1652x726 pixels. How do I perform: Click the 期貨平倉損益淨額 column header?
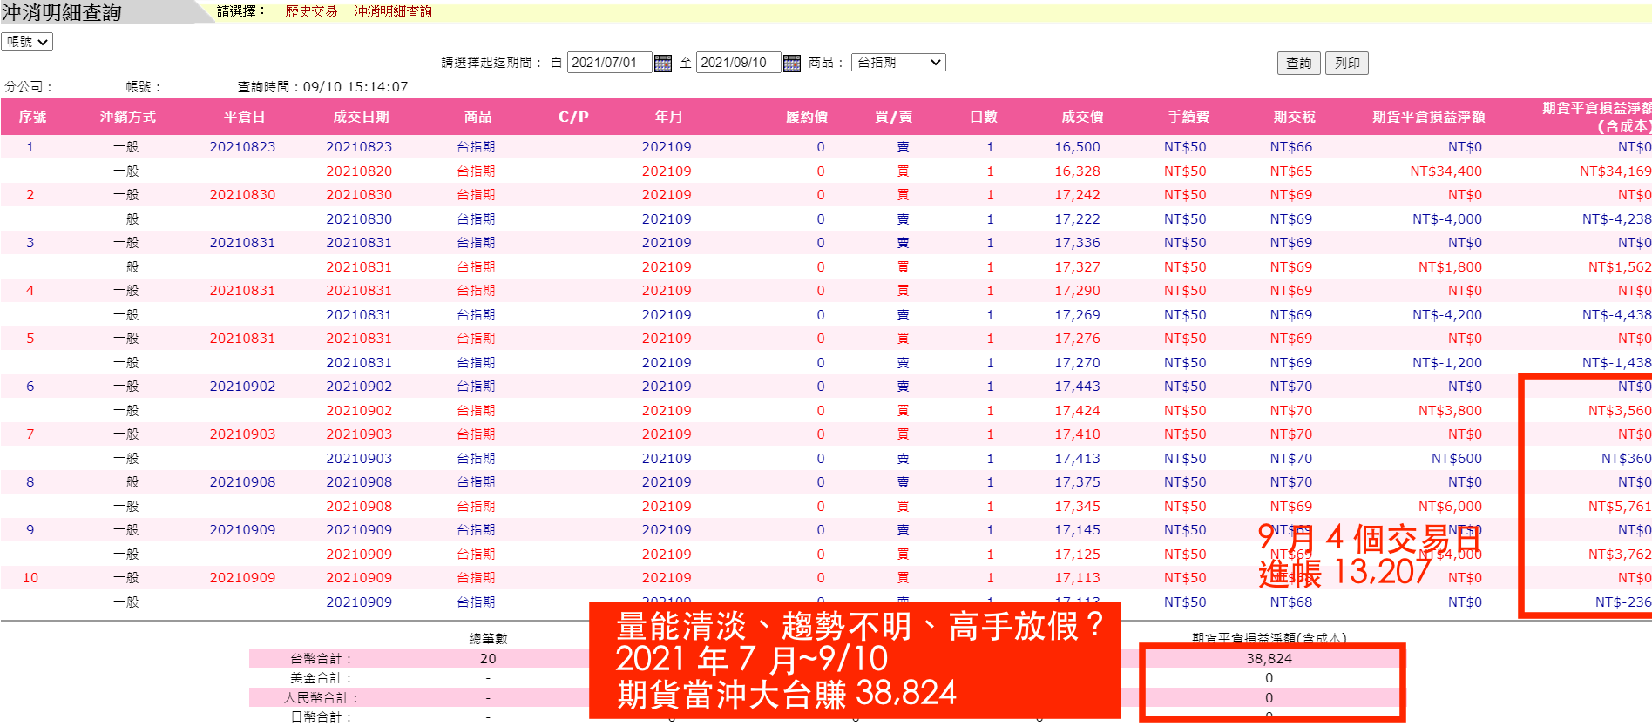(x=1428, y=117)
